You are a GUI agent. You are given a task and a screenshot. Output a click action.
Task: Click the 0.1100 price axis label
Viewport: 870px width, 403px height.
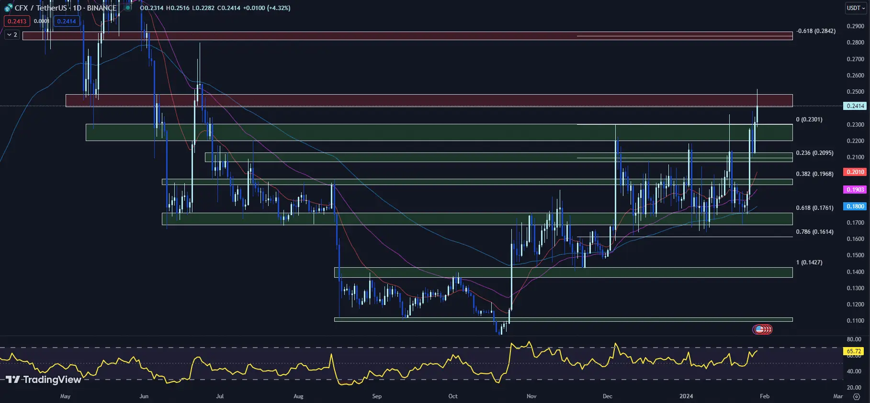855,321
